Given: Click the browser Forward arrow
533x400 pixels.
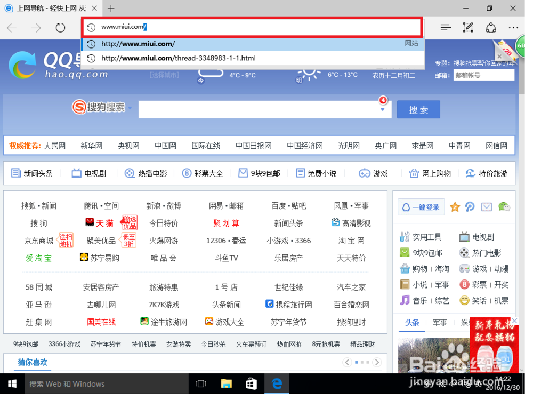Looking at the screenshot, I should (36, 28).
